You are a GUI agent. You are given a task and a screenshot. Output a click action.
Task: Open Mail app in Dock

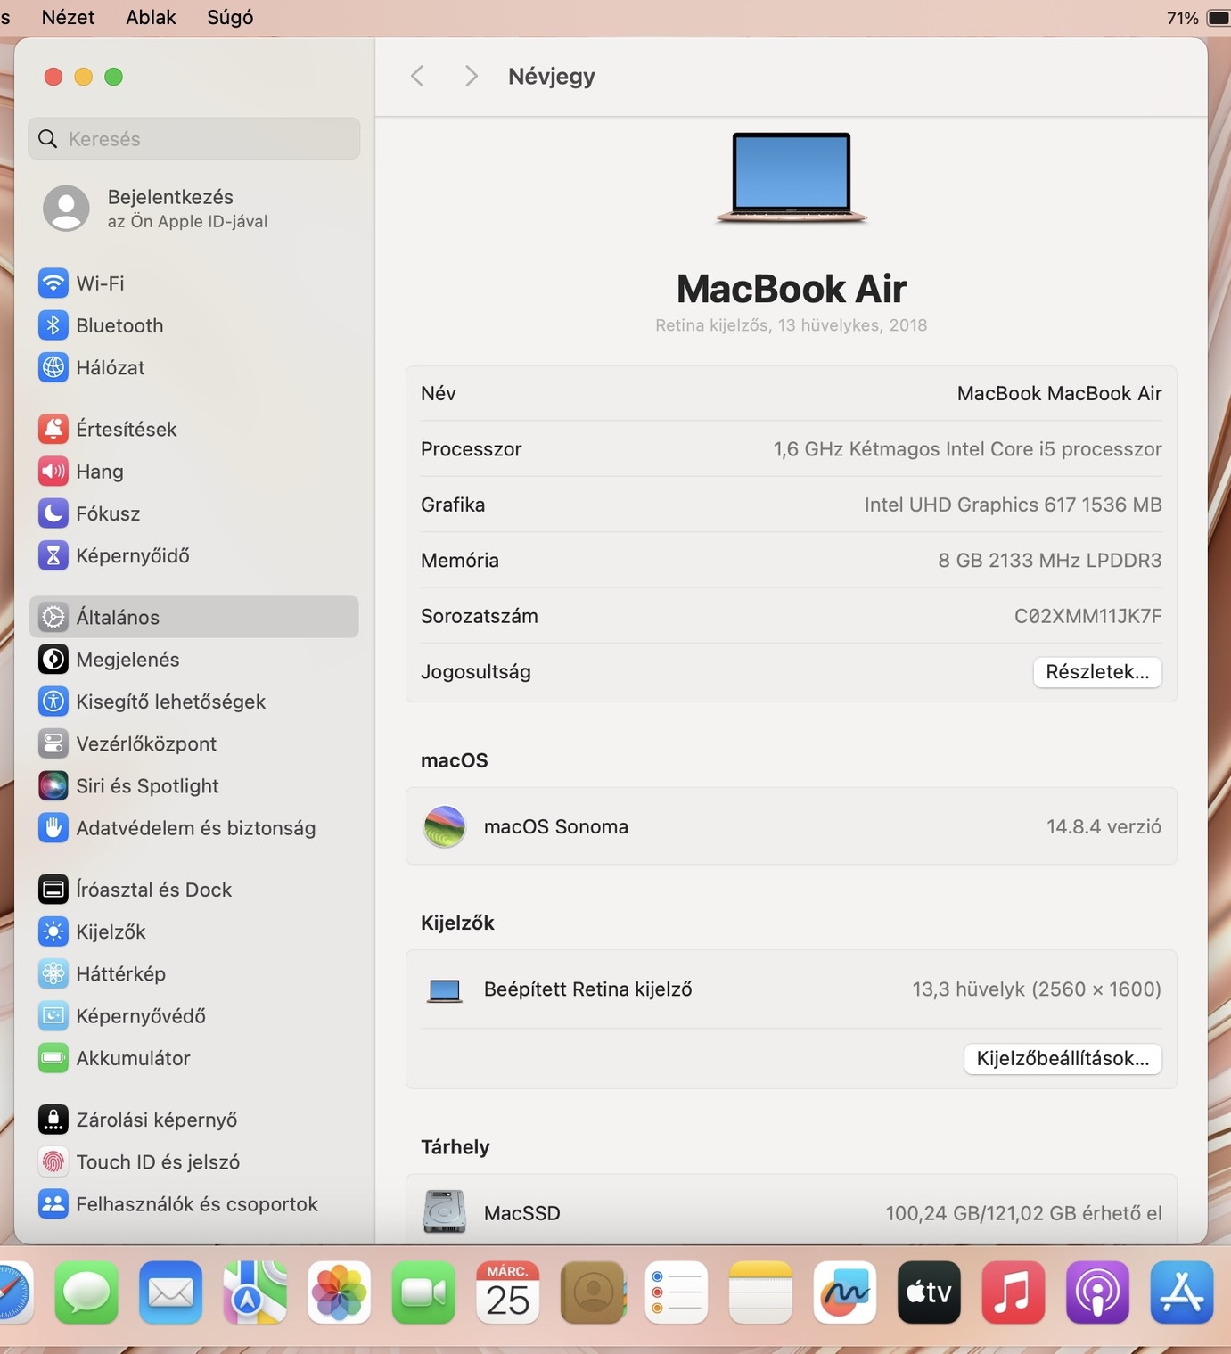pos(170,1292)
